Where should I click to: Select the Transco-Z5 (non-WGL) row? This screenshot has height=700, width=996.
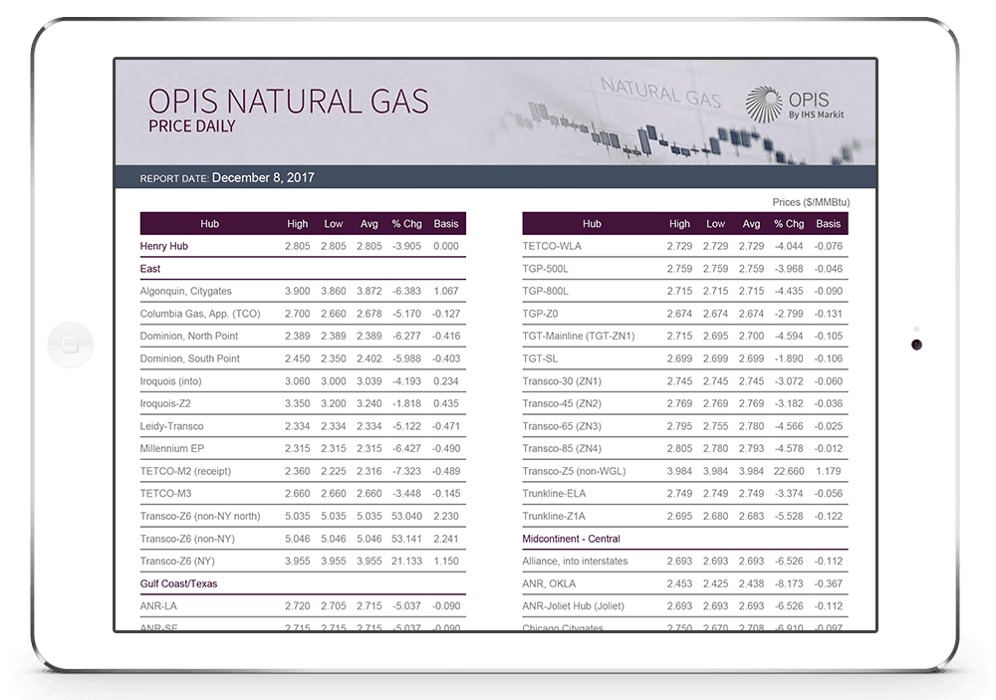click(575, 471)
